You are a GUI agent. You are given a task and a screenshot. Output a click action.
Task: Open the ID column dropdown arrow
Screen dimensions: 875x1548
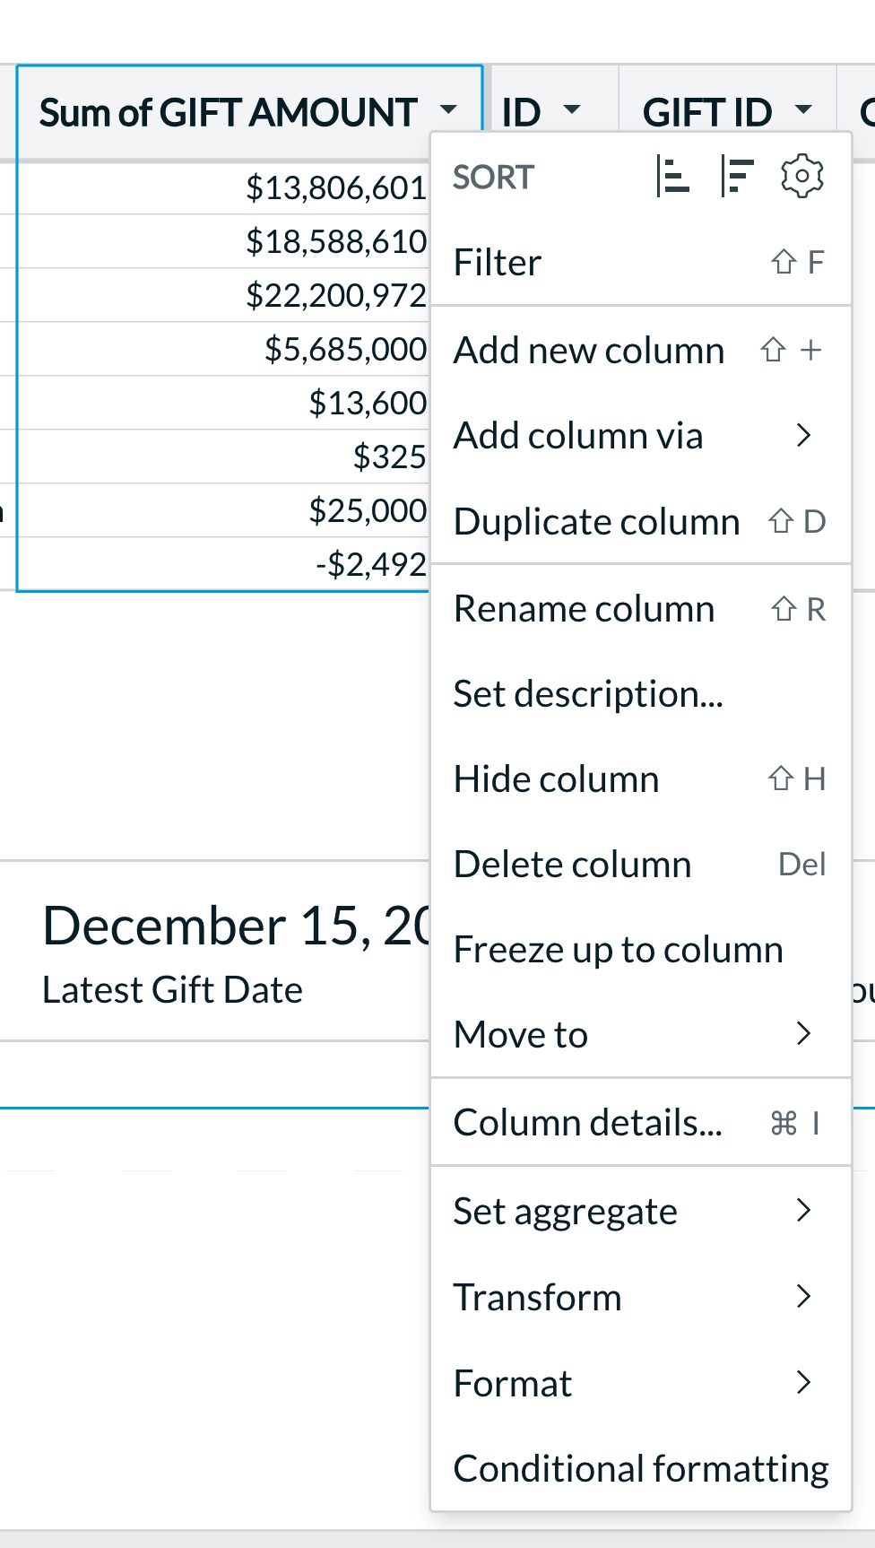coord(571,111)
